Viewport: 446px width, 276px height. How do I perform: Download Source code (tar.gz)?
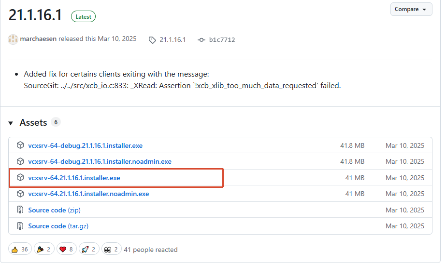[58, 226]
